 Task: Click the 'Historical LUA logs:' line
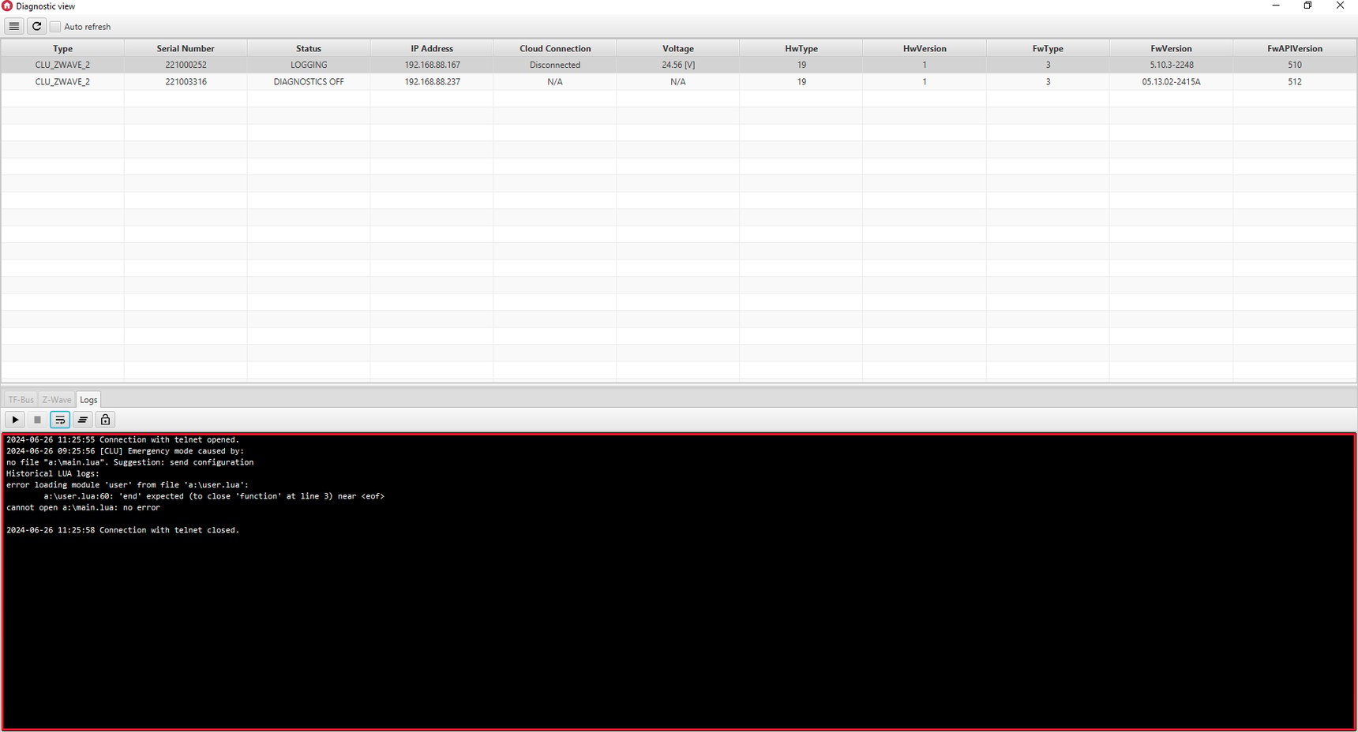(x=53, y=473)
